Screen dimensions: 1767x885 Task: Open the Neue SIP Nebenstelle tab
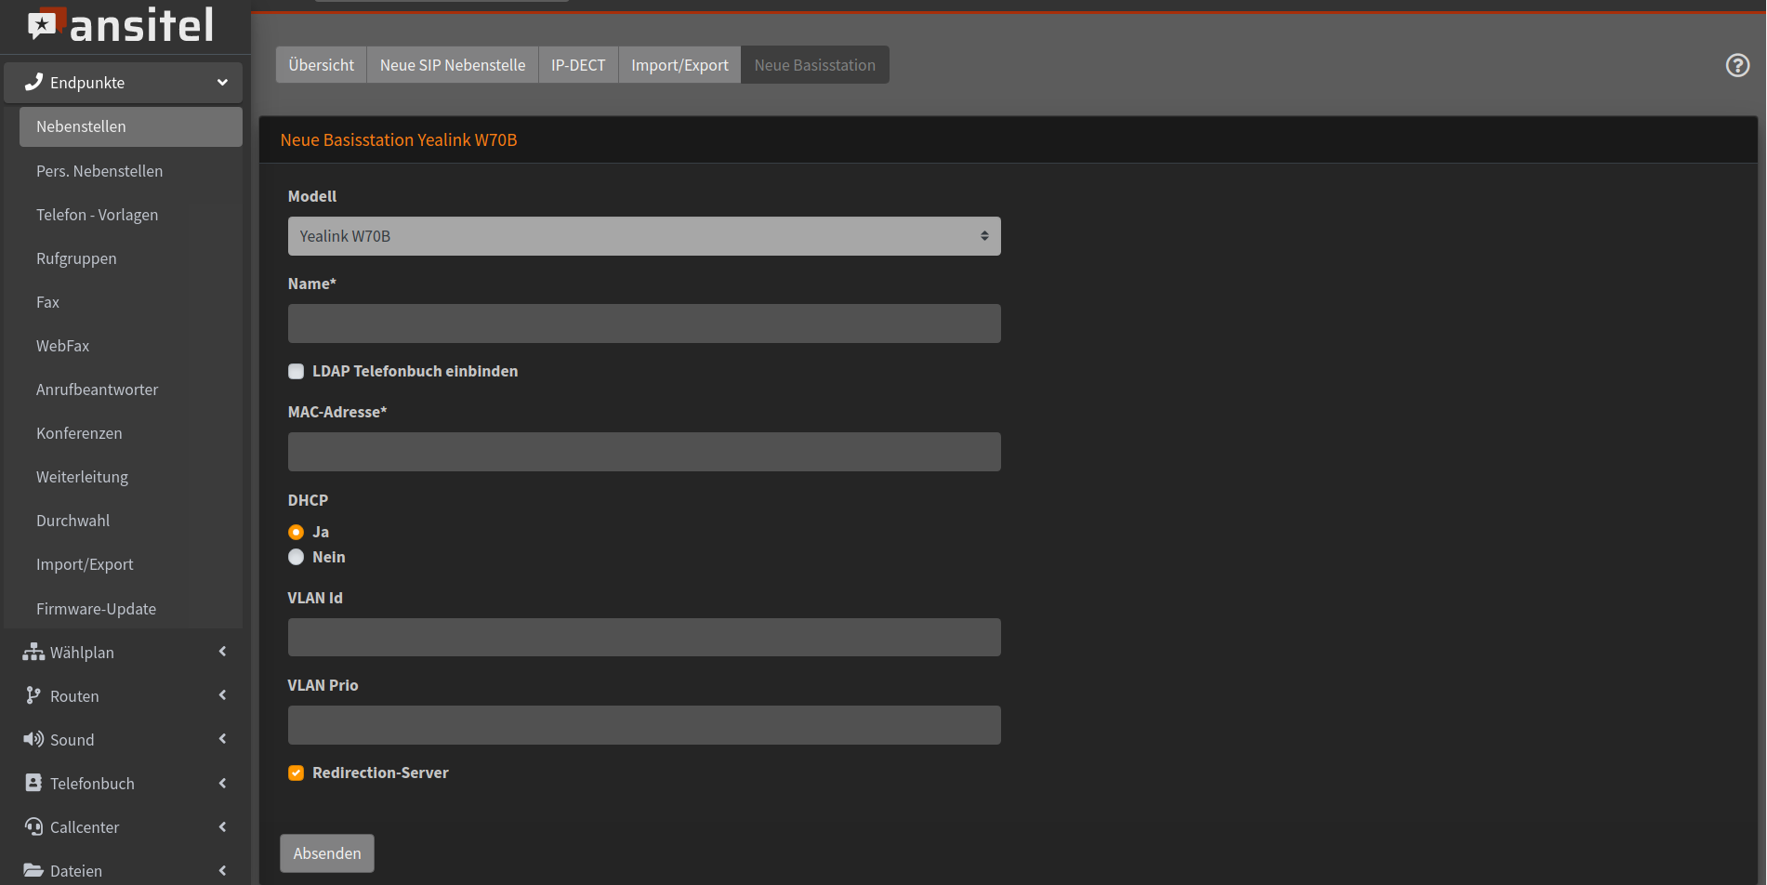452,65
